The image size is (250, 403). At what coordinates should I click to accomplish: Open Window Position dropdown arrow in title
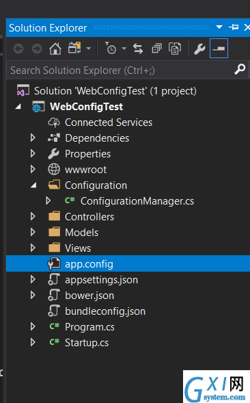pyautogui.click(x=219, y=27)
